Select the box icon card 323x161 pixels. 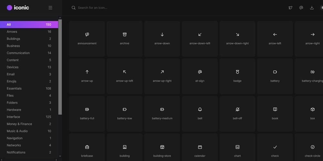(x=309, y=114)
